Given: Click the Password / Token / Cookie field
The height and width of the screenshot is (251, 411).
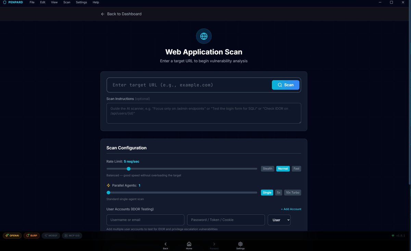Looking at the screenshot, I should [x=226, y=220].
